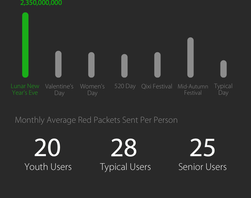Select the Valentine's Day axis label

[x=59, y=89]
